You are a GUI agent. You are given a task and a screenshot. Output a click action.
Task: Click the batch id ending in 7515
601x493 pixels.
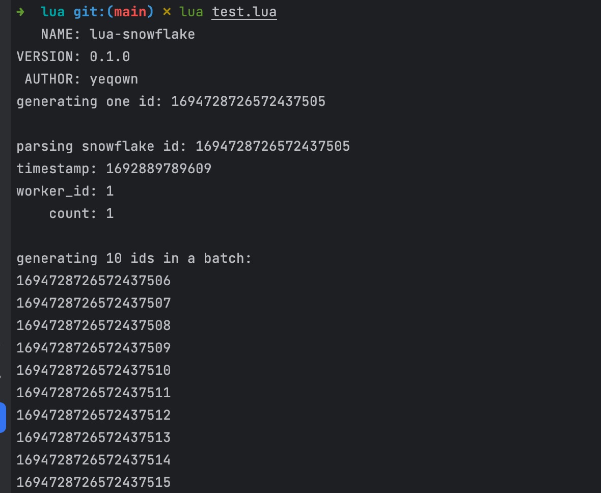[94, 482]
